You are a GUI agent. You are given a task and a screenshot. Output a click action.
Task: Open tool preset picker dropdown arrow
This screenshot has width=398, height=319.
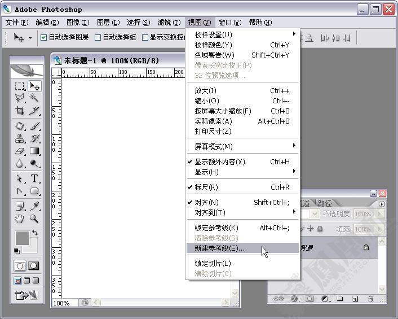click(x=30, y=38)
